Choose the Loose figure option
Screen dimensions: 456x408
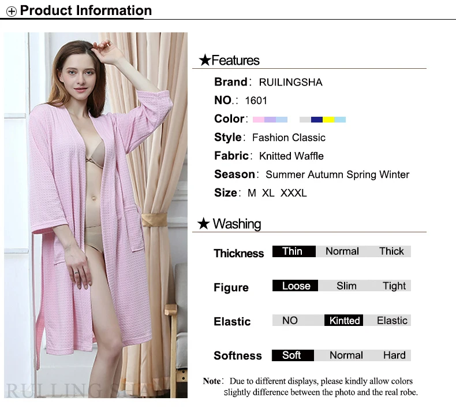pyautogui.click(x=295, y=285)
